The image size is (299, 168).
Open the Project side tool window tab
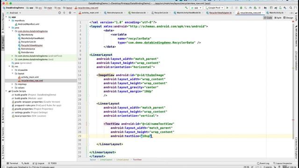coord(3,43)
